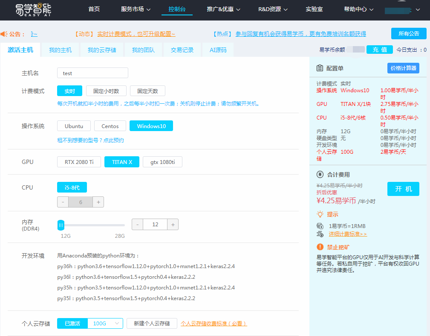Click the orange mining warning icon

320,247
